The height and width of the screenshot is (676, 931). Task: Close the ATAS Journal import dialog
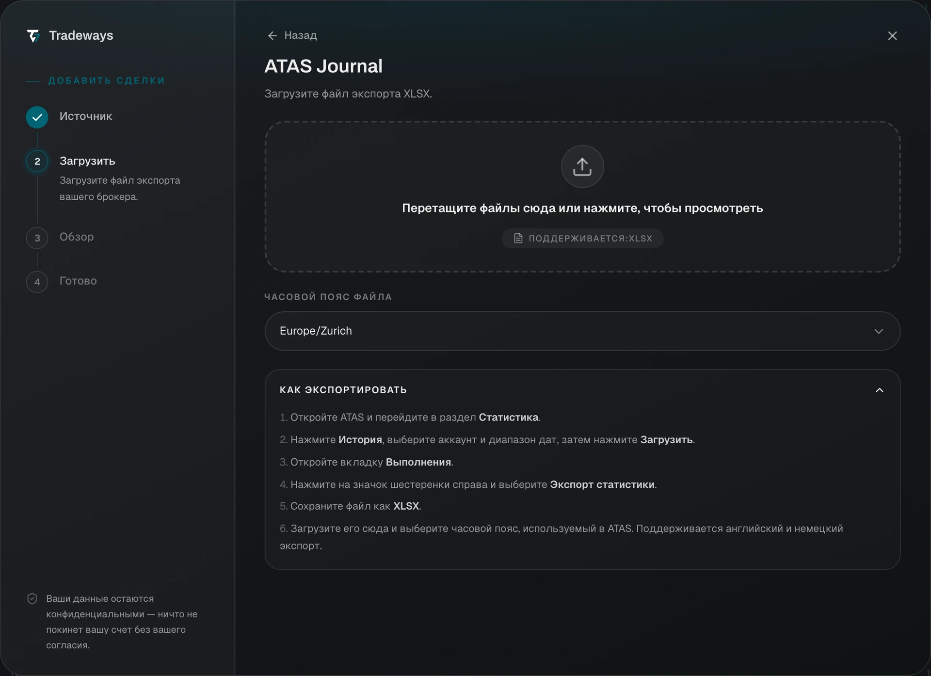[892, 36]
